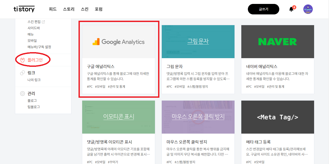Open the profile avatar menu
This screenshot has width=329, height=164.
click(x=308, y=9)
